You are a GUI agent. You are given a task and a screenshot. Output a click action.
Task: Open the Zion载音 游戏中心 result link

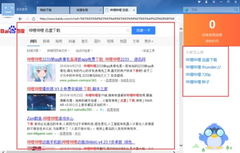click(50, 118)
